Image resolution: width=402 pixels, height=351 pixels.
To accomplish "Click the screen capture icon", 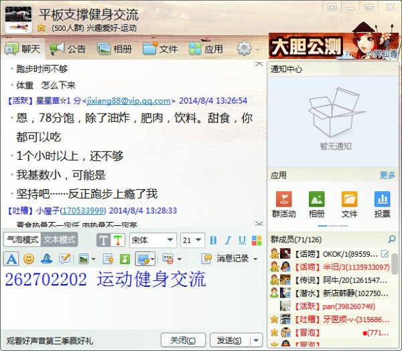I will 143,259.
